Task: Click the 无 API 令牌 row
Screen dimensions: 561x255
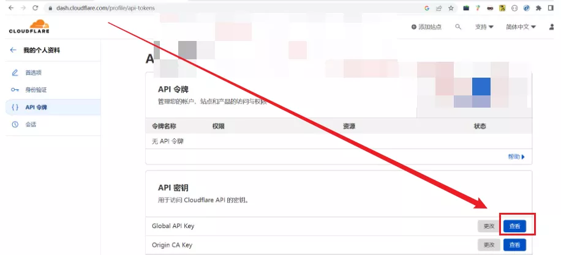Action: (339, 141)
